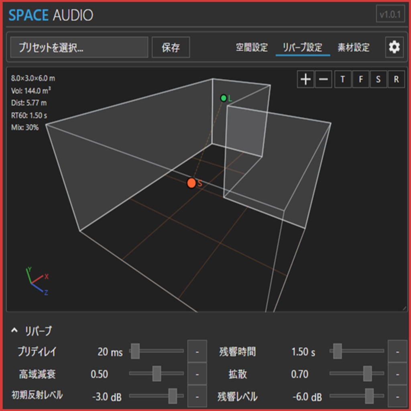Image resolution: width=411 pixels, height=411 pixels.
Task: Click the dash button beside 拡散
Action: coord(397,374)
